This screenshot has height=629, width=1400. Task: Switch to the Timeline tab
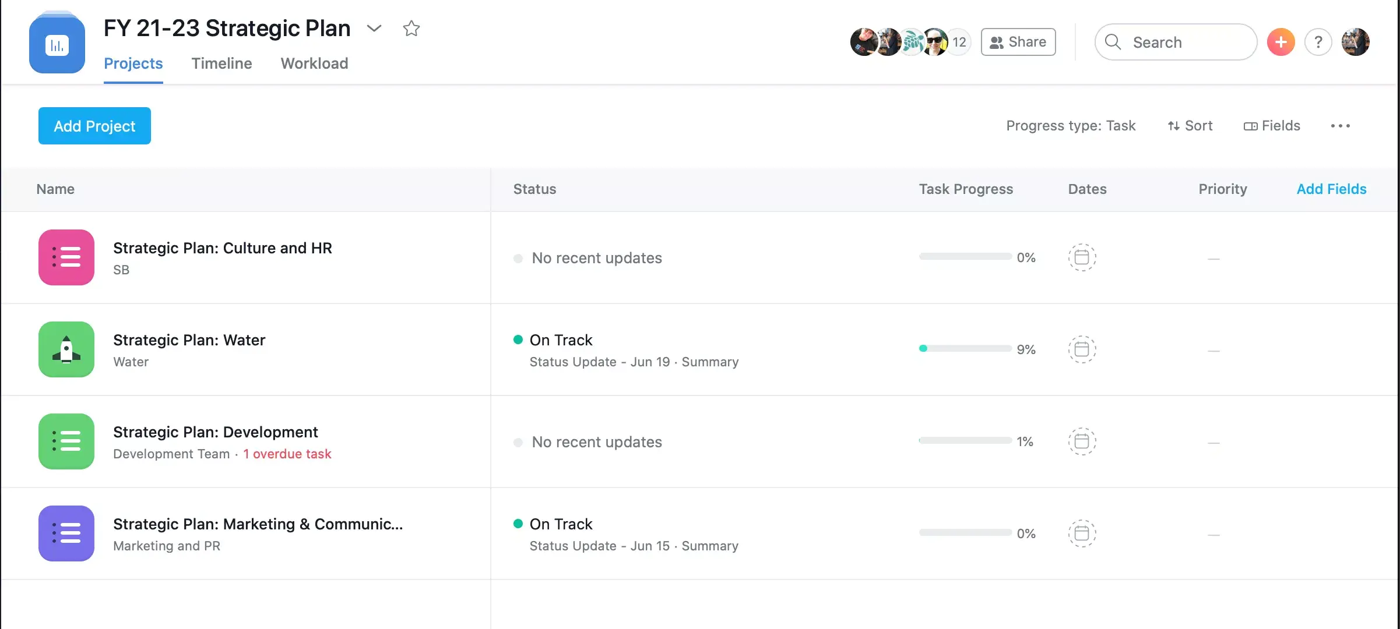point(220,62)
